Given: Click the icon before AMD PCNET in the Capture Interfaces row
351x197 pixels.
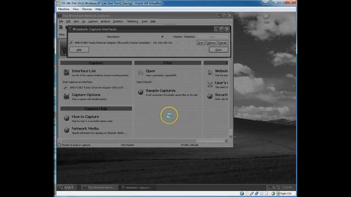Looking at the screenshot, I should coord(71,43).
